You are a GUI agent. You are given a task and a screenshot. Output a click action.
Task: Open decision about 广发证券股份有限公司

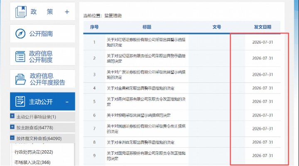(x=146, y=75)
